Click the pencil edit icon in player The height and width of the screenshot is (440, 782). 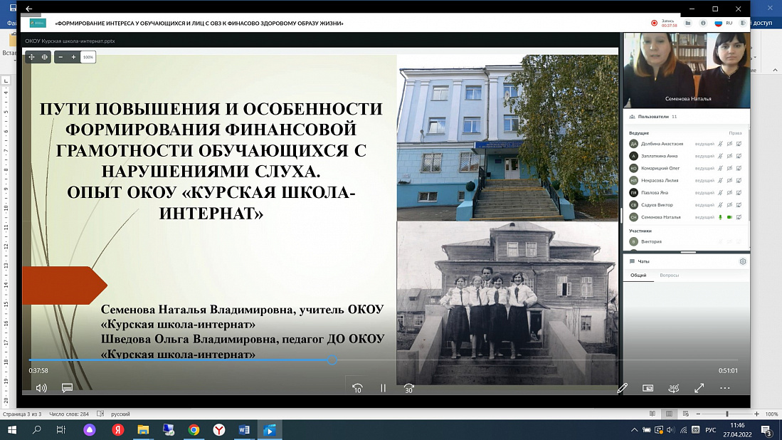[622, 387]
